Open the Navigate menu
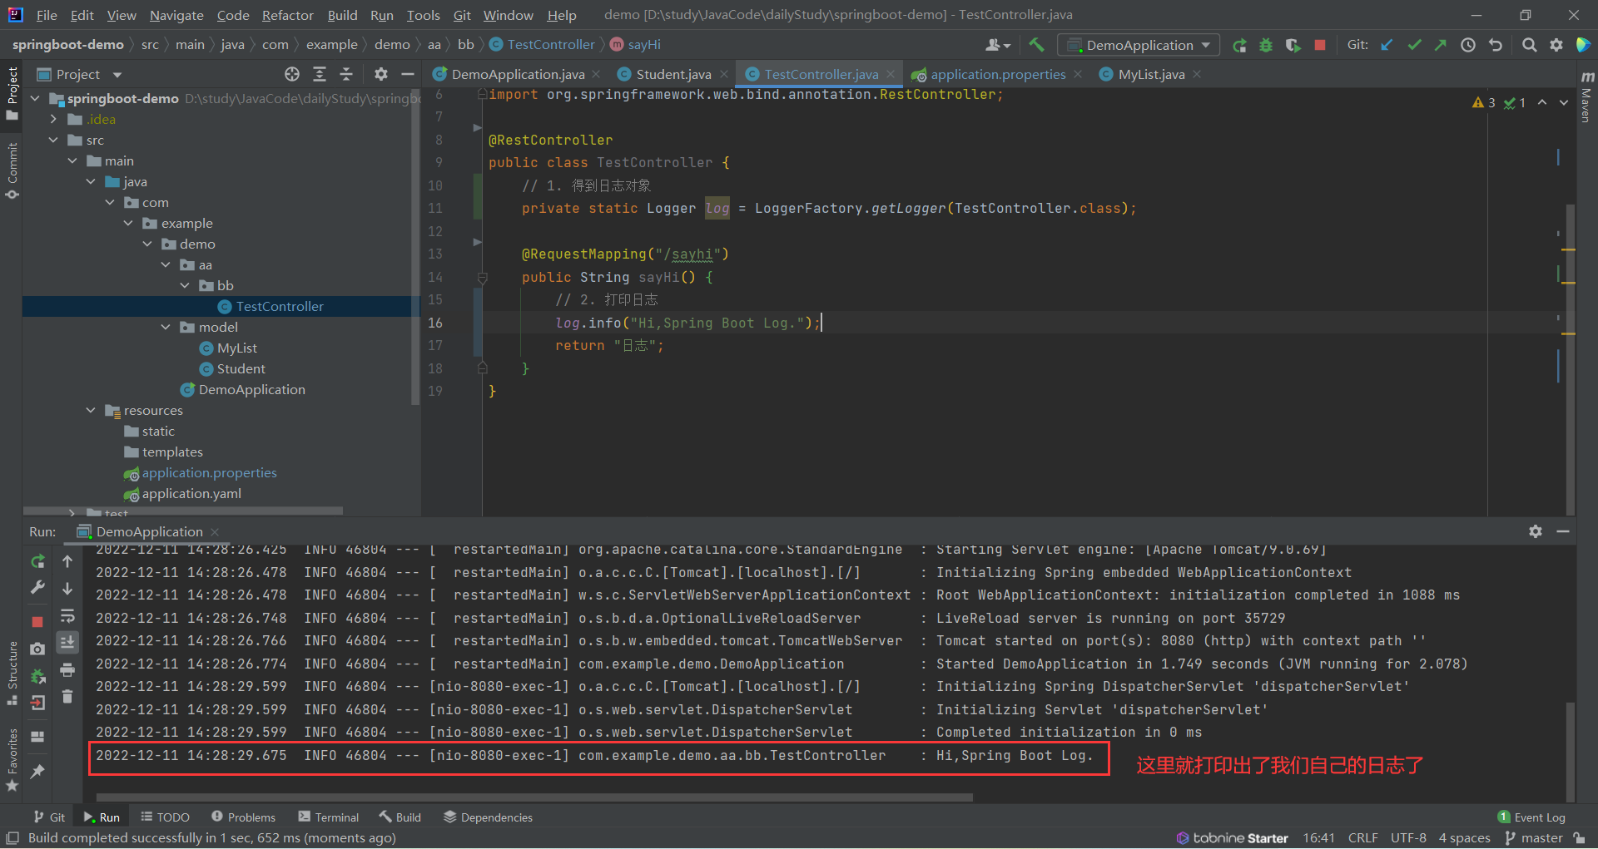The image size is (1598, 849). click(176, 15)
